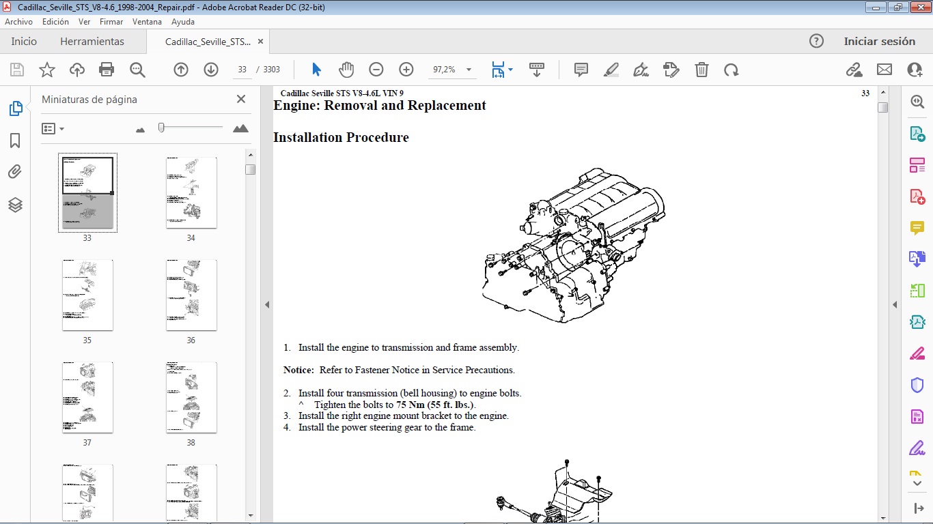
Task: Open the page thumbnails panel icon in left rail
Action: [x=15, y=108]
